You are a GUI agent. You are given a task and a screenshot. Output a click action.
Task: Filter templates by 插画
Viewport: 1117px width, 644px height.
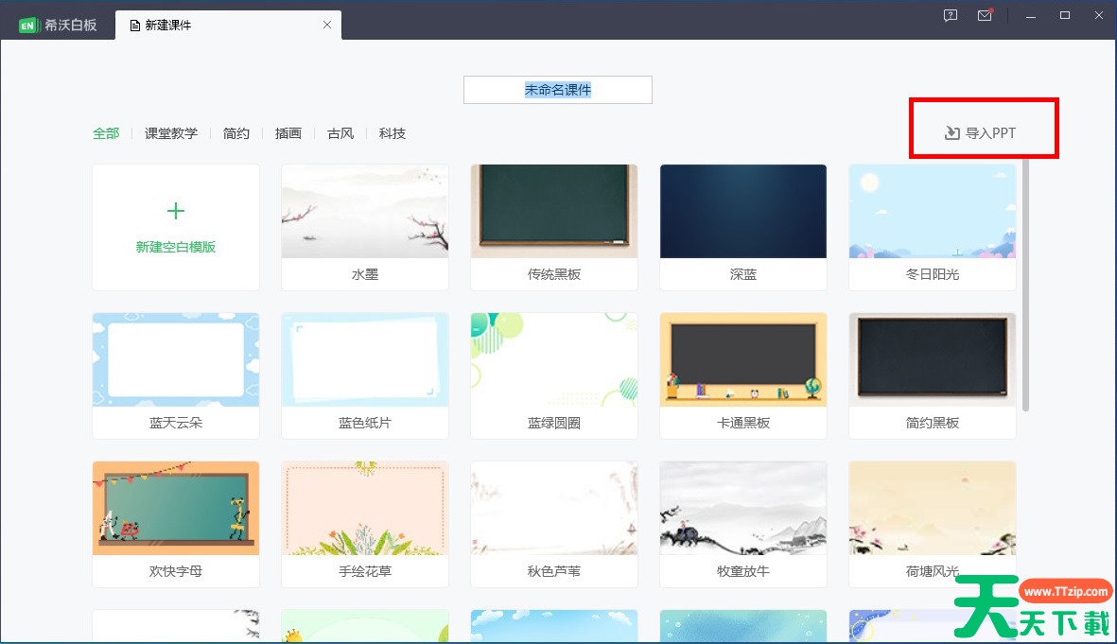pyautogui.click(x=288, y=133)
